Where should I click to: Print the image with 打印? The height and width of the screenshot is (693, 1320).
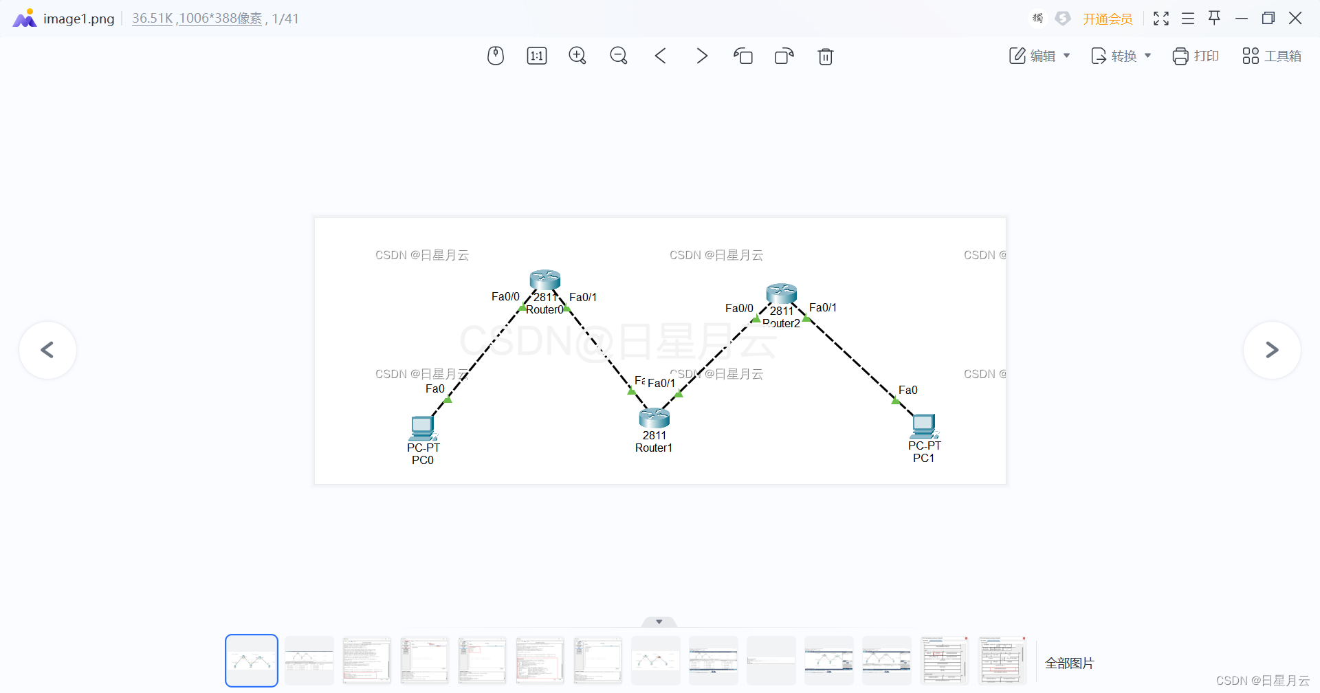click(1196, 56)
